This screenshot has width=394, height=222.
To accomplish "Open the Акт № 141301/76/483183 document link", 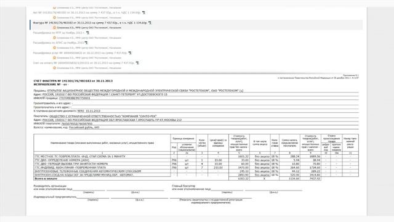I will click(87, 12).
